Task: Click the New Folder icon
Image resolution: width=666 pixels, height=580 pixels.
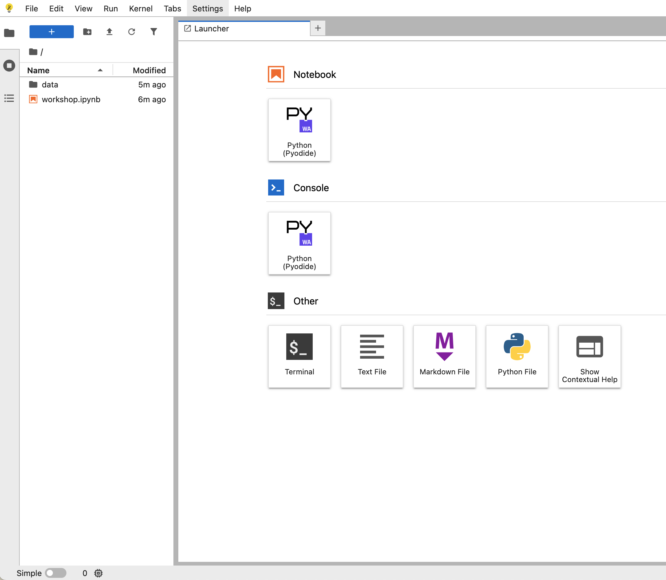Action: [x=87, y=32]
